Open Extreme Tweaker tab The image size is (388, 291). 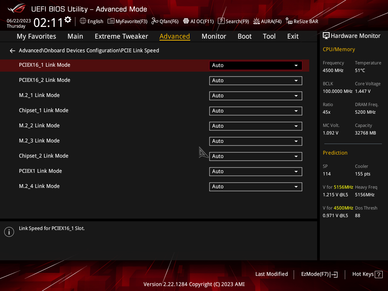click(121, 36)
